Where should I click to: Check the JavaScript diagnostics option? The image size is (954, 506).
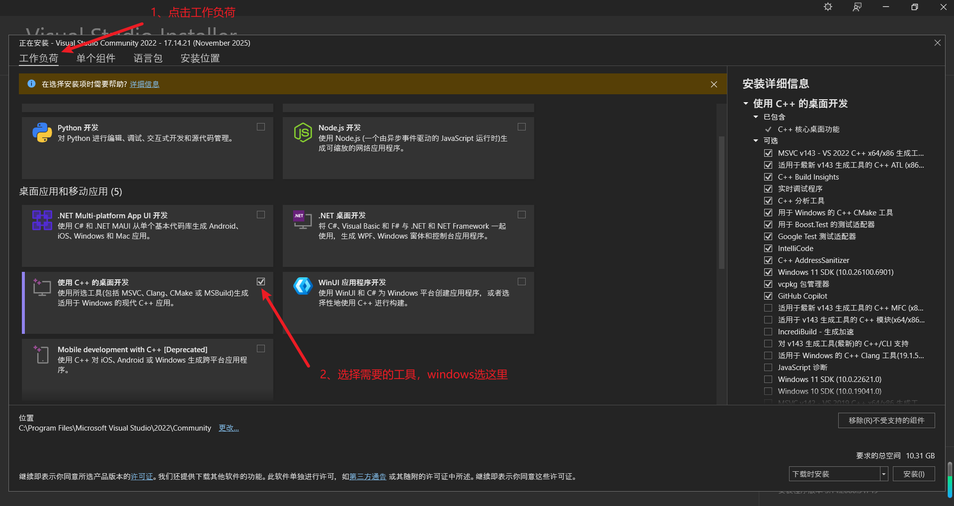(x=768, y=368)
